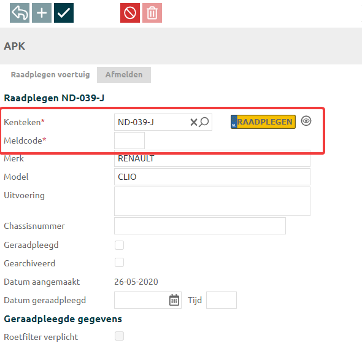The width and height of the screenshot is (362, 359).
Task: Open the Afmelden tab
Action: 124,75
